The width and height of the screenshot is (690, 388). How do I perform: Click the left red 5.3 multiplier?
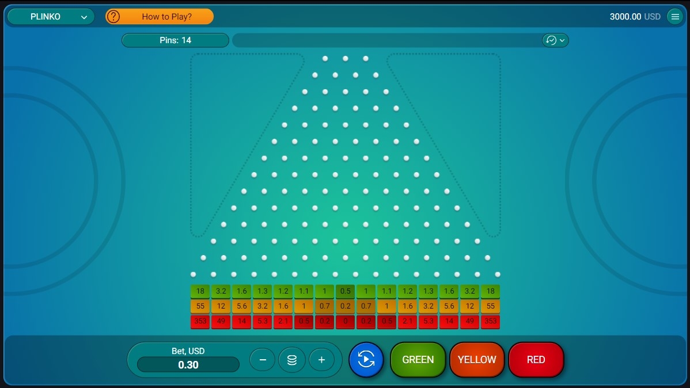(262, 322)
